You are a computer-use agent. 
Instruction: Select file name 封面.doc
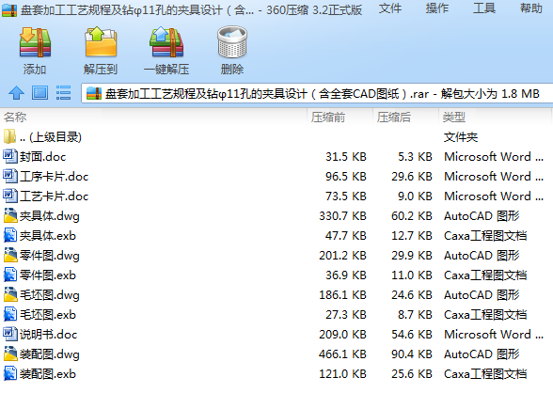pos(42,156)
